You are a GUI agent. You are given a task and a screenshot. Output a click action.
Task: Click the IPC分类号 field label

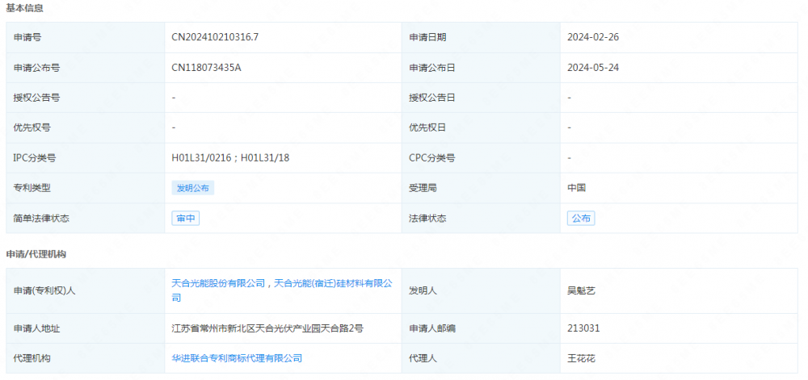click(x=35, y=158)
